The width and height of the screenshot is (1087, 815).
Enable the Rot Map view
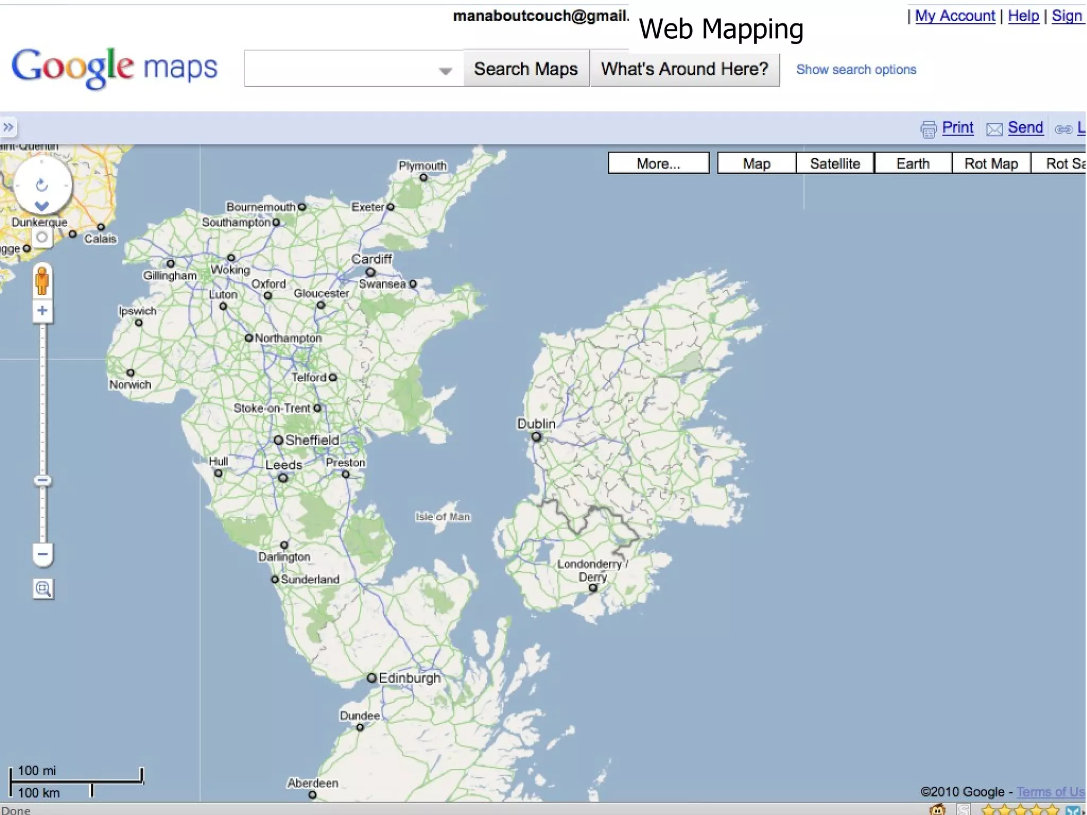click(990, 164)
